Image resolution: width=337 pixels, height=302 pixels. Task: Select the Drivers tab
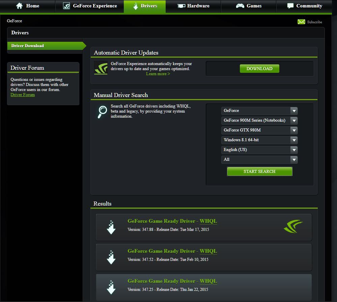tap(145, 6)
